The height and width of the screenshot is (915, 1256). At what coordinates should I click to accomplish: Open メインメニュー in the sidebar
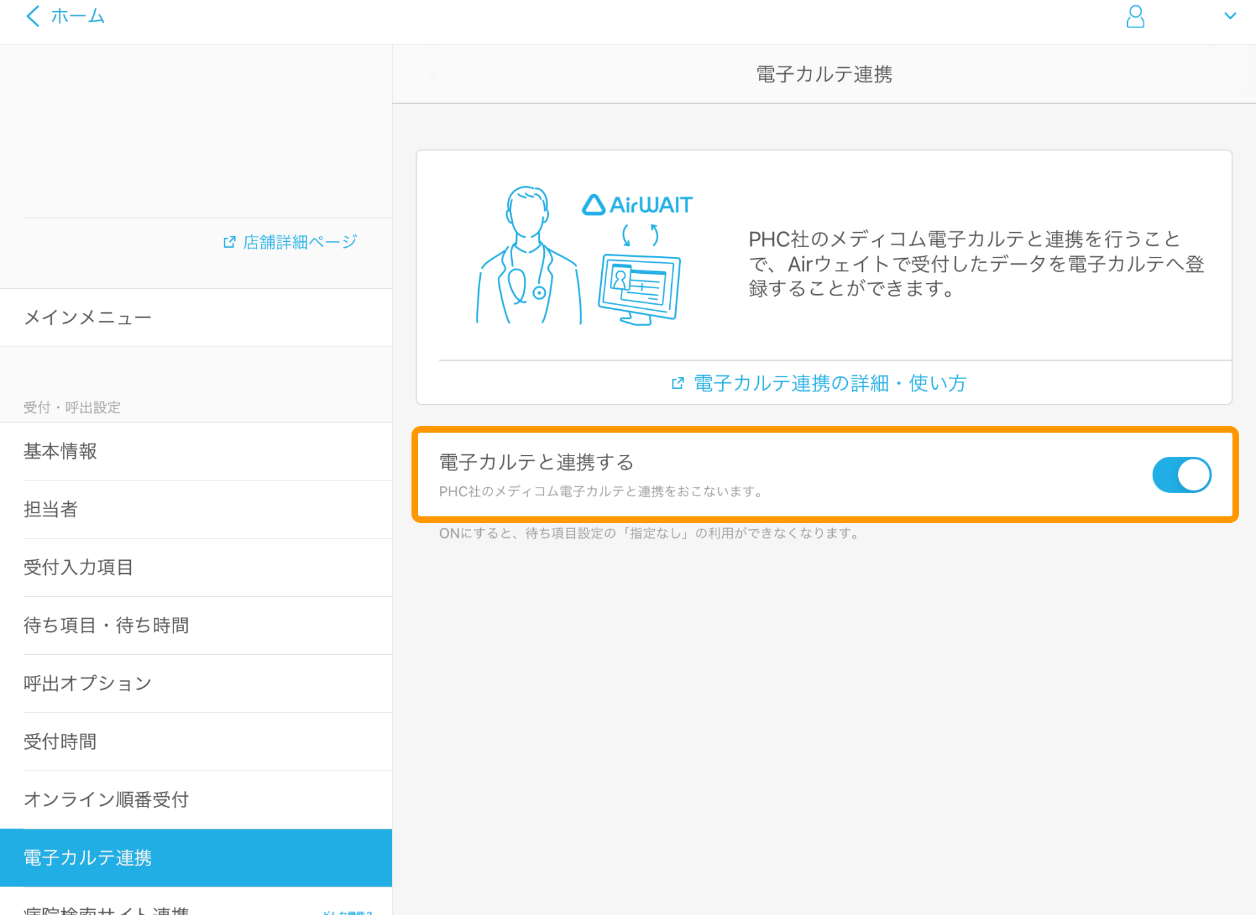click(x=196, y=318)
